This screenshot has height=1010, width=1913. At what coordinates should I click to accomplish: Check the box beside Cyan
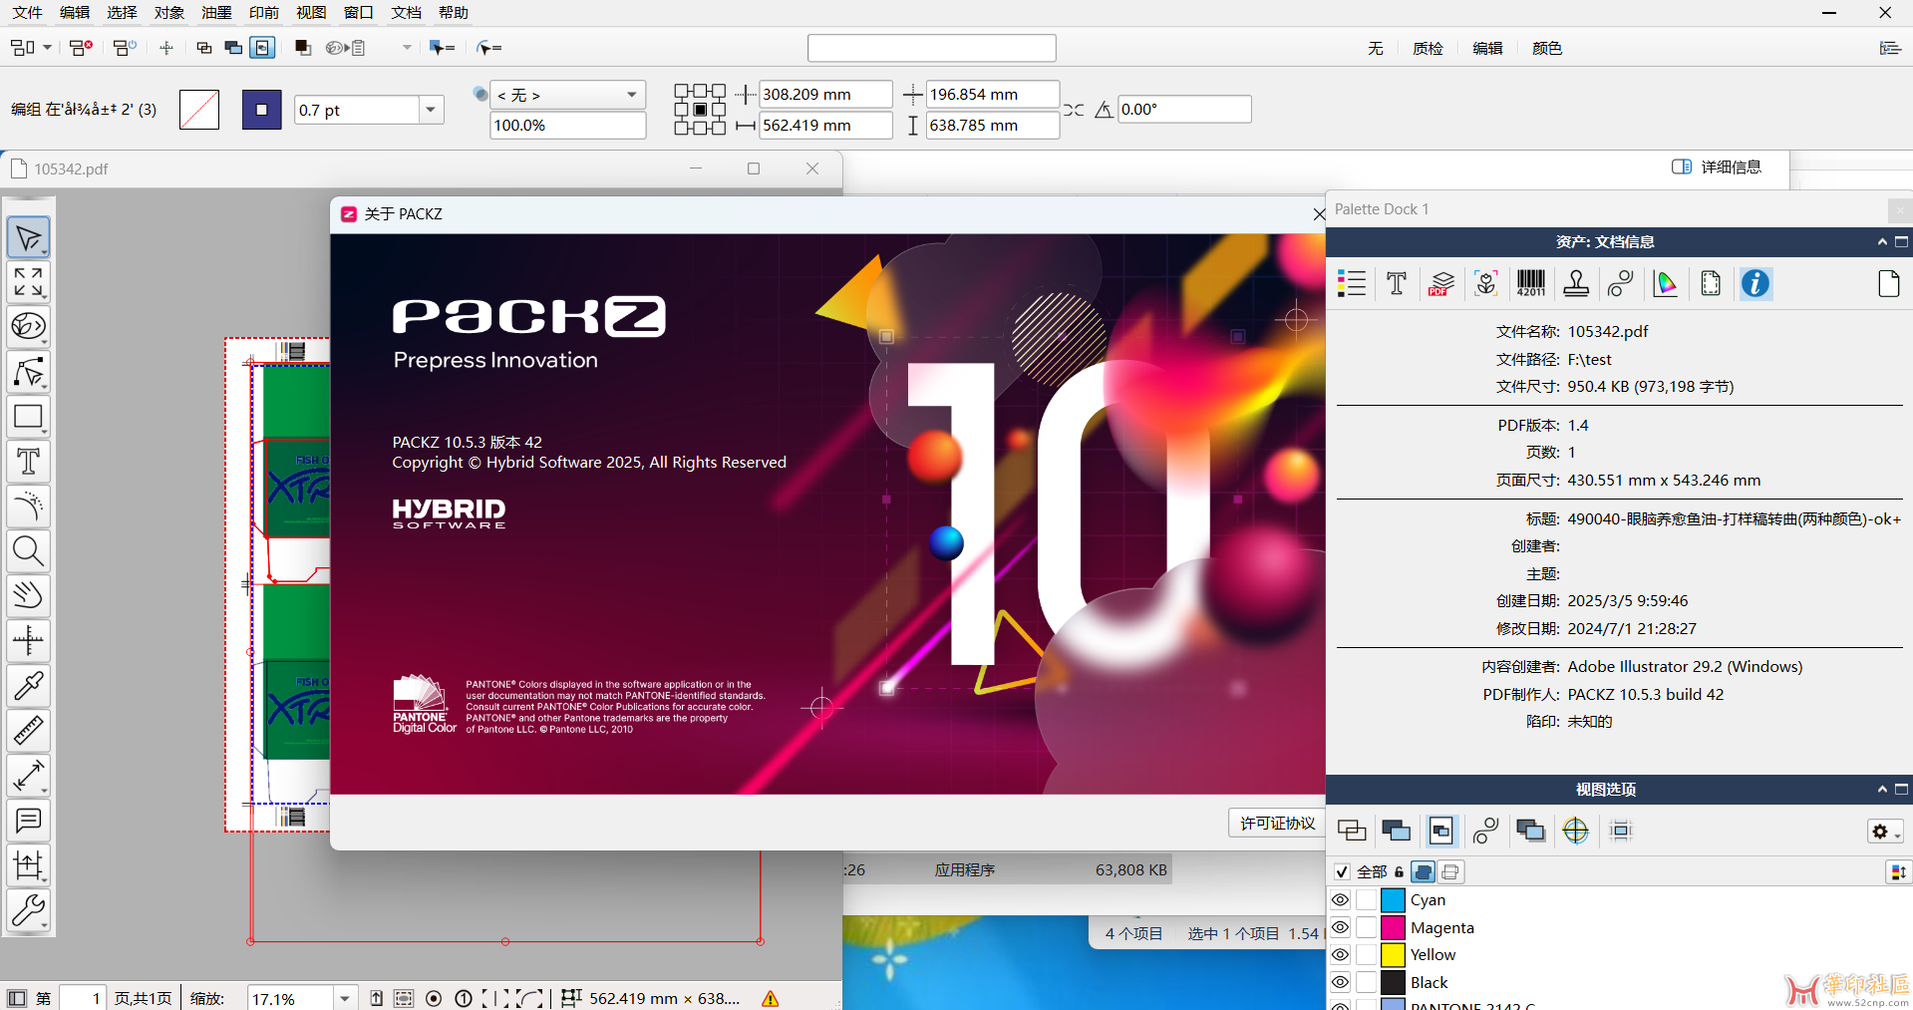(1367, 900)
